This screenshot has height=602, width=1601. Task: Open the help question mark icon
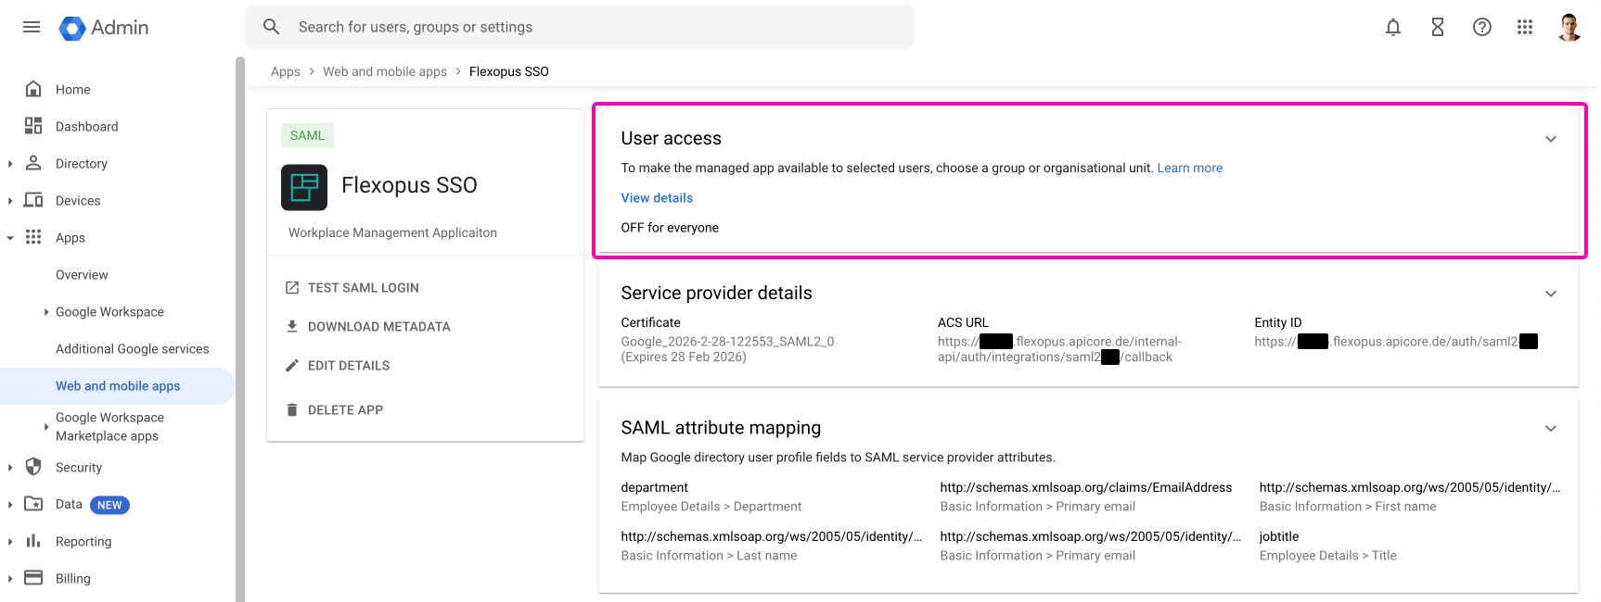point(1481,27)
